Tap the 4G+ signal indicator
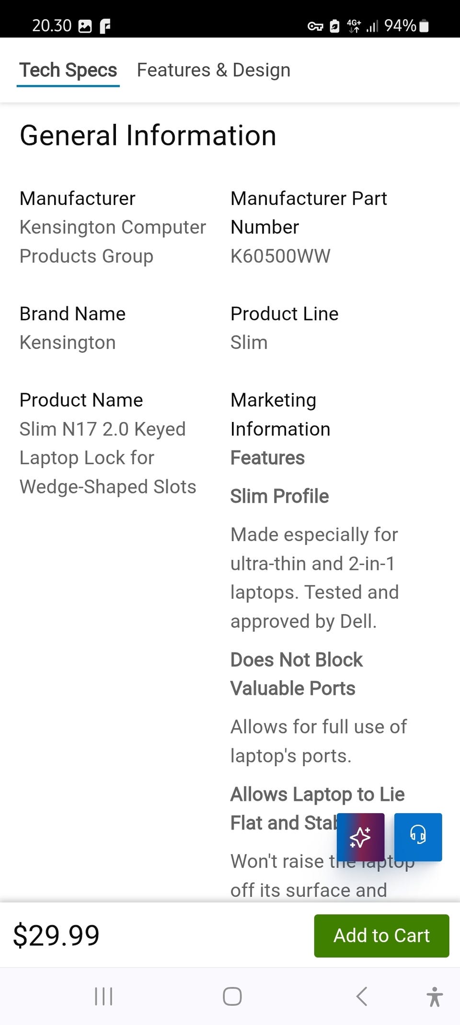The width and height of the screenshot is (460, 1025). coord(354,25)
